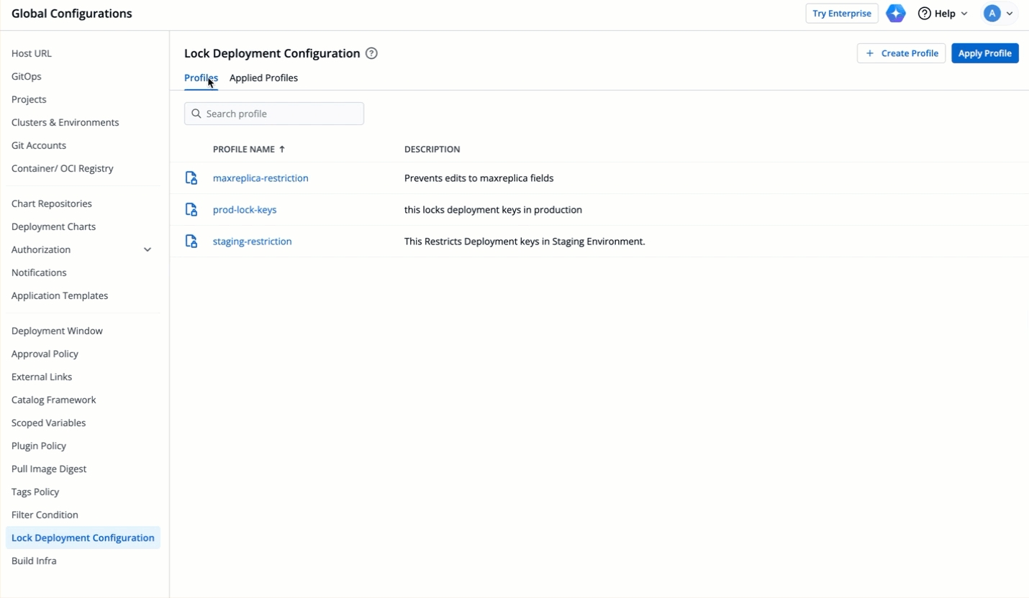Expand the Authorization sidebar section
The width and height of the screenshot is (1029, 598).
click(x=147, y=249)
